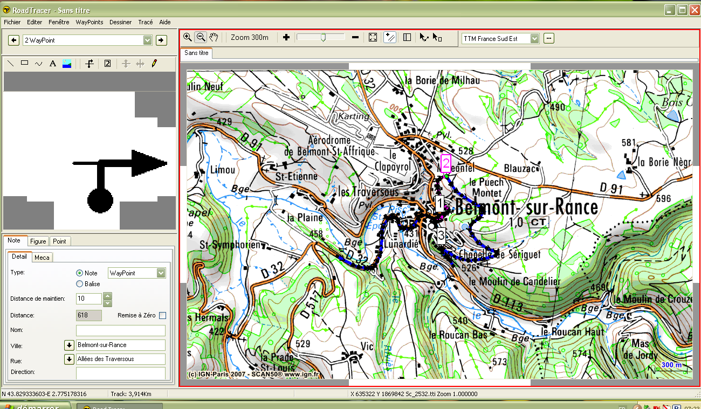
Task: Click the plus zoom increase button
Action: pos(286,37)
